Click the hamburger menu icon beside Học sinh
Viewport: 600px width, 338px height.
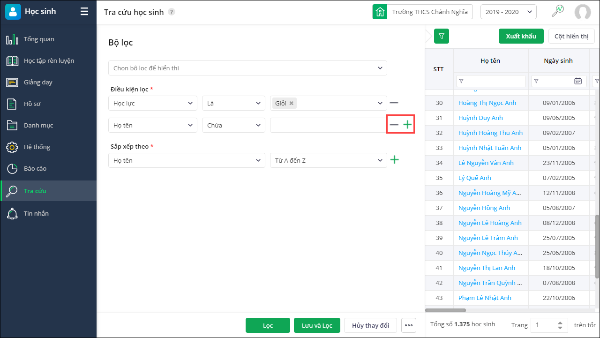[x=84, y=12]
